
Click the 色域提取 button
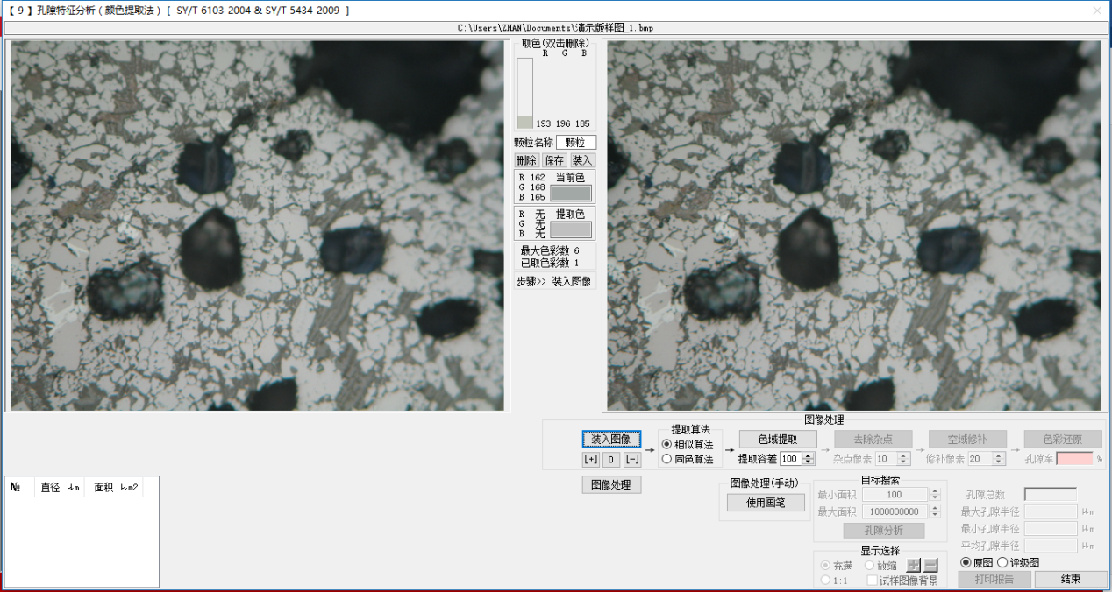[778, 439]
